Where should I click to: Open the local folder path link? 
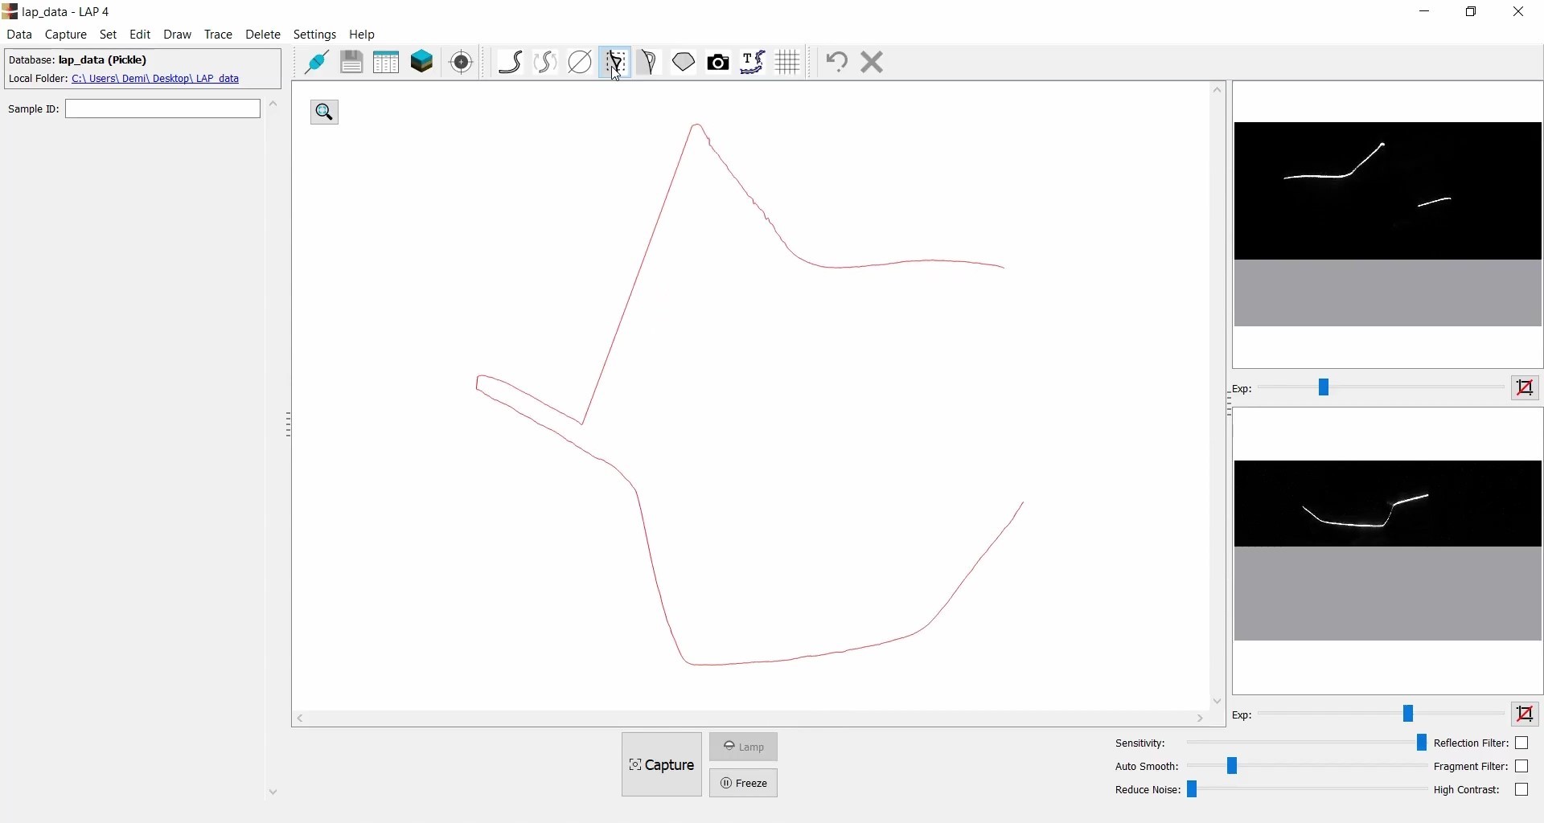pyautogui.click(x=156, y=80)
